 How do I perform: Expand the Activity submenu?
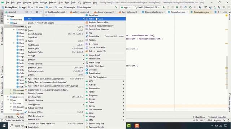point(105,85)
